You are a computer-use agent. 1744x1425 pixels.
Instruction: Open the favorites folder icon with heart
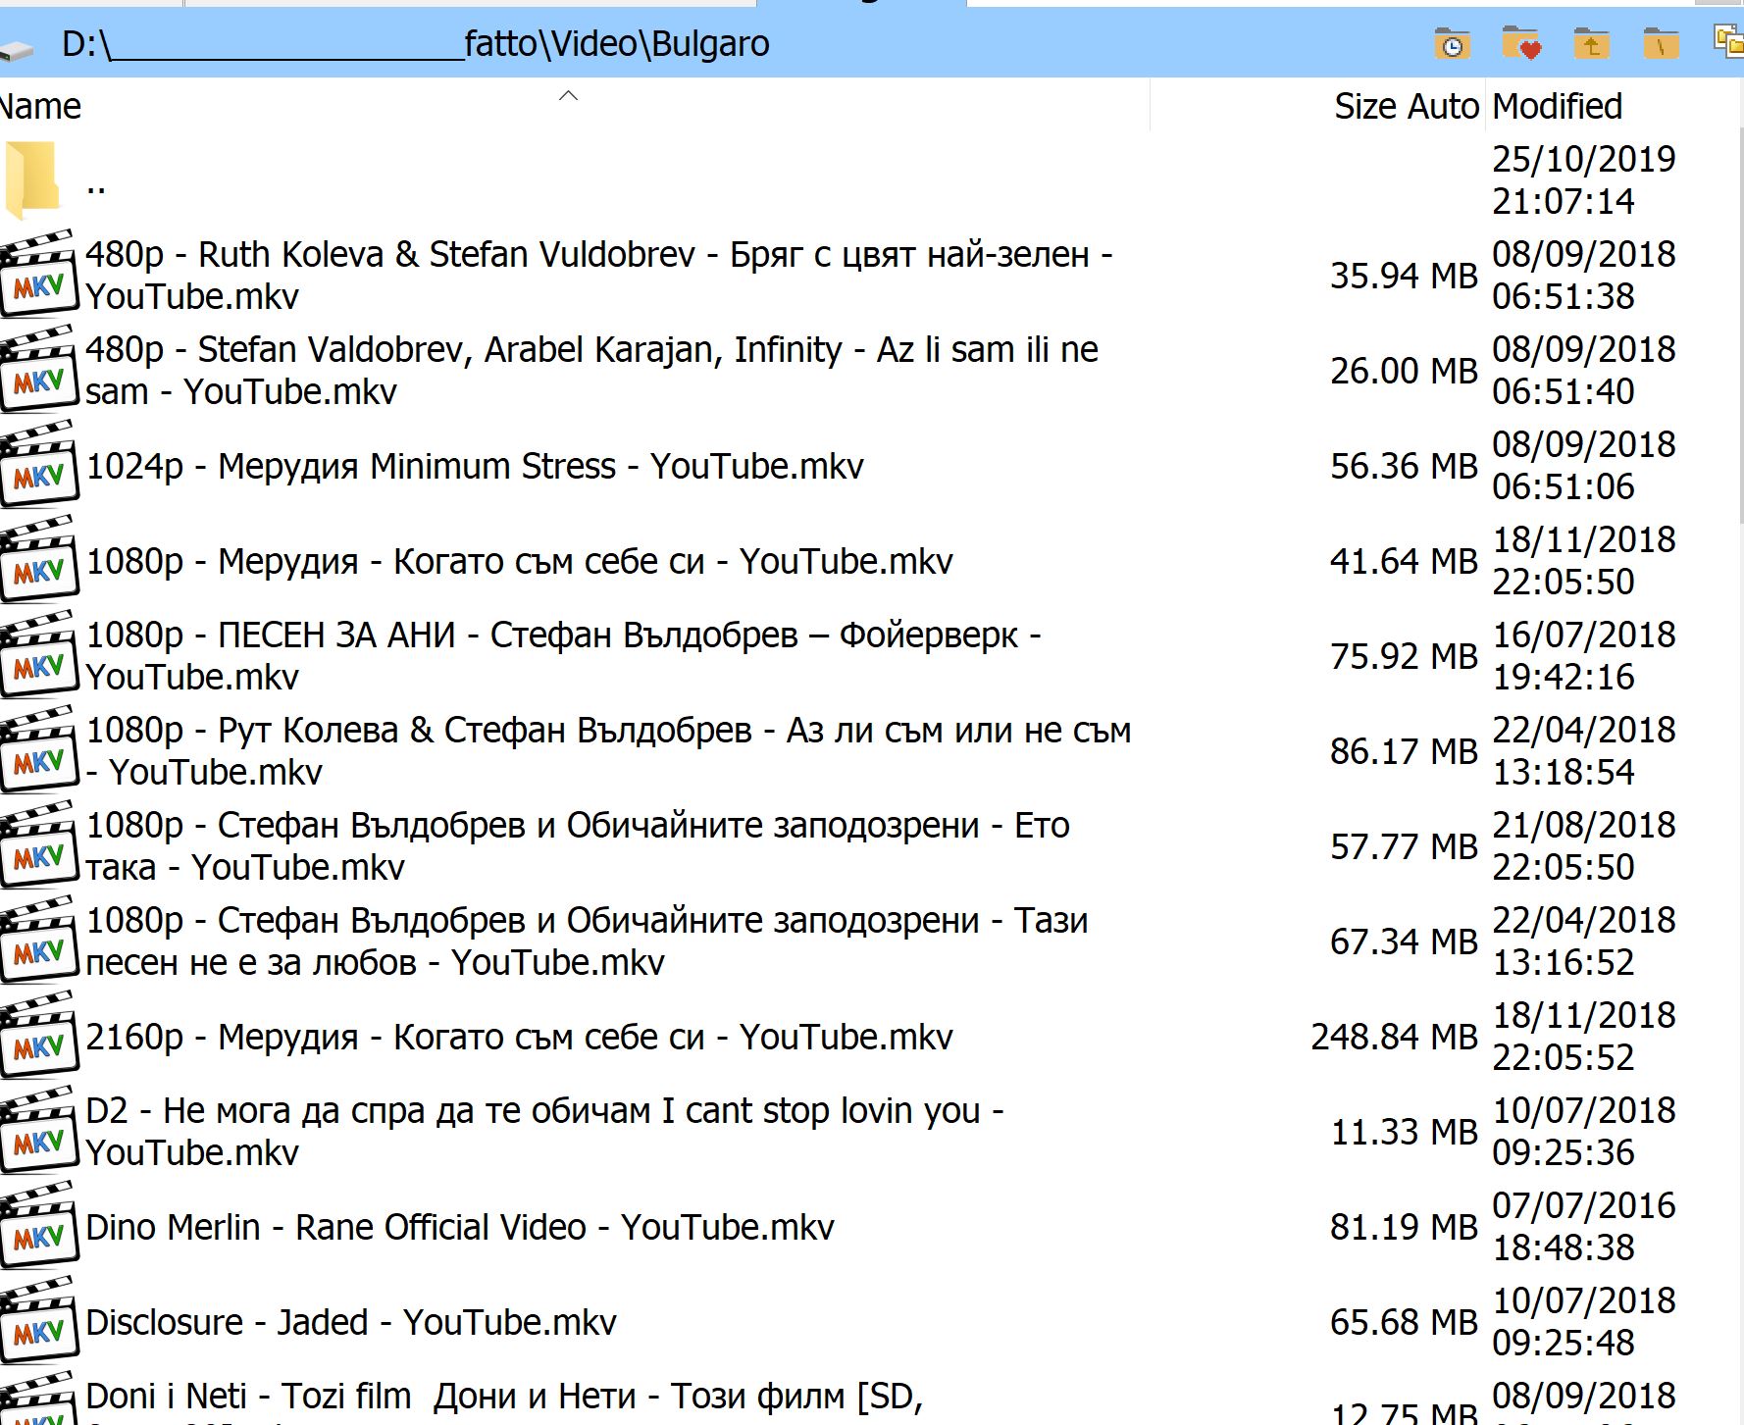coord(1520,45)
